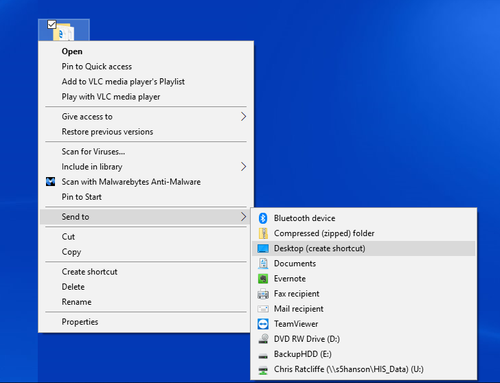This screenshot has width=500, height=383.
Task: Send to Compressed (zipped) folder
Action: coord(364,233)
